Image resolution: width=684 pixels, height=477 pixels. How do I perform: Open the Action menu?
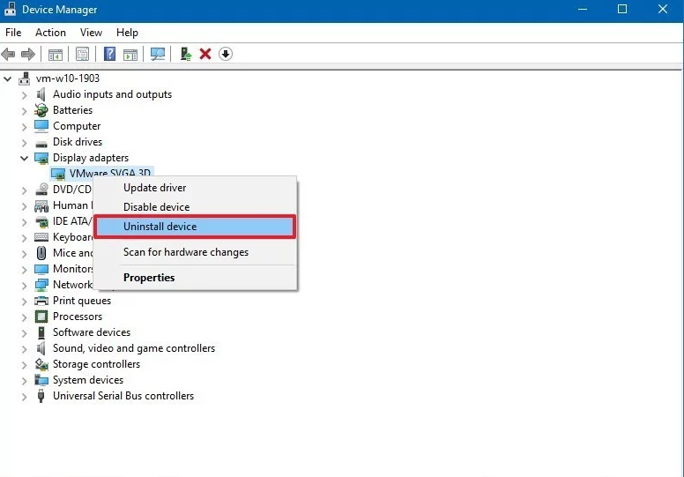point(50,33)
